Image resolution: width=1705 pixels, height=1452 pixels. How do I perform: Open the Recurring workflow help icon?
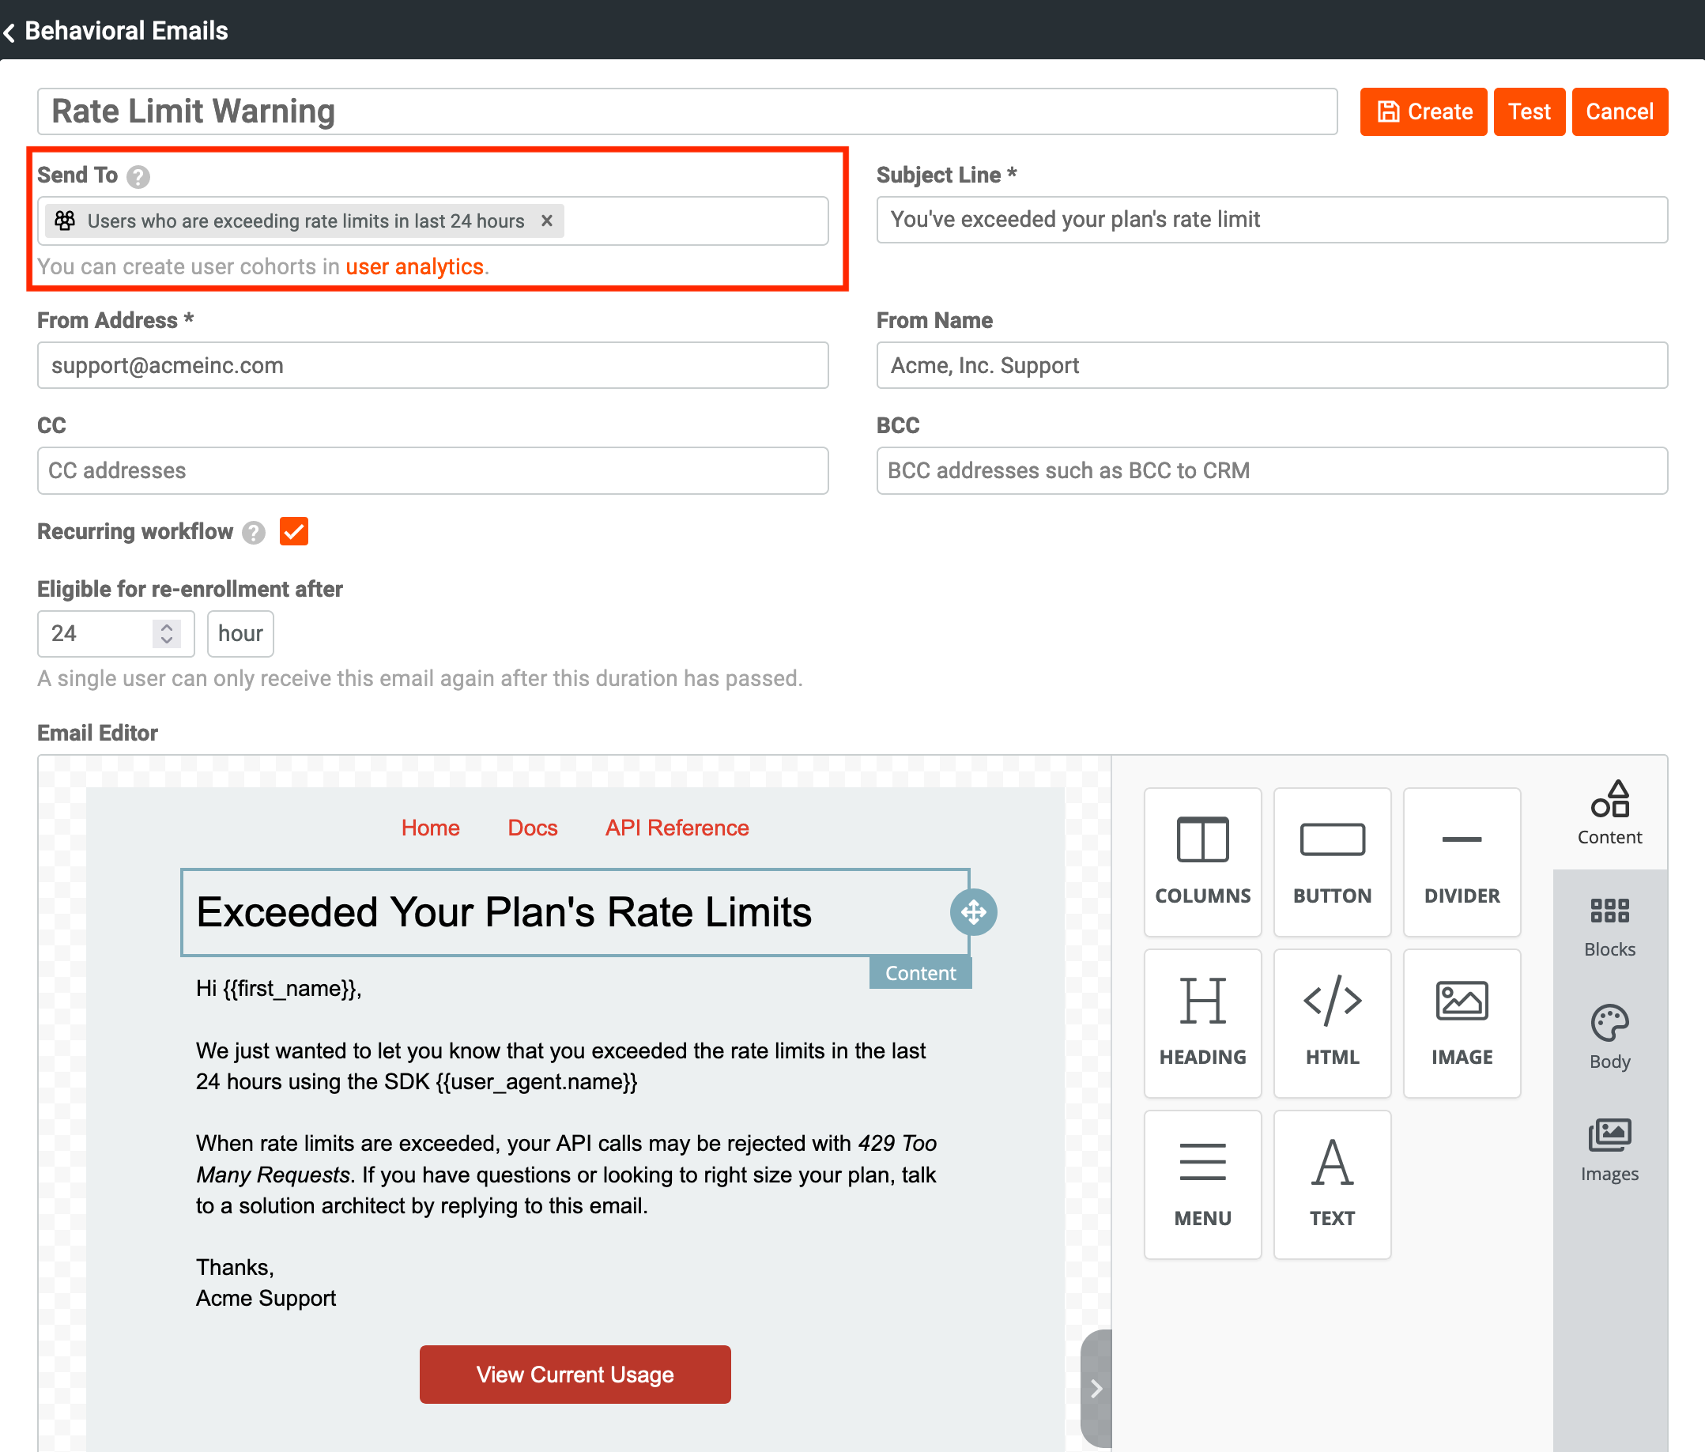254,532
